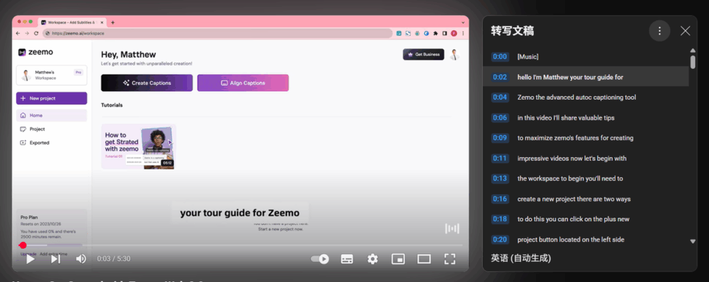Skip to the next video
709x282 pixels.
(55, 259)
